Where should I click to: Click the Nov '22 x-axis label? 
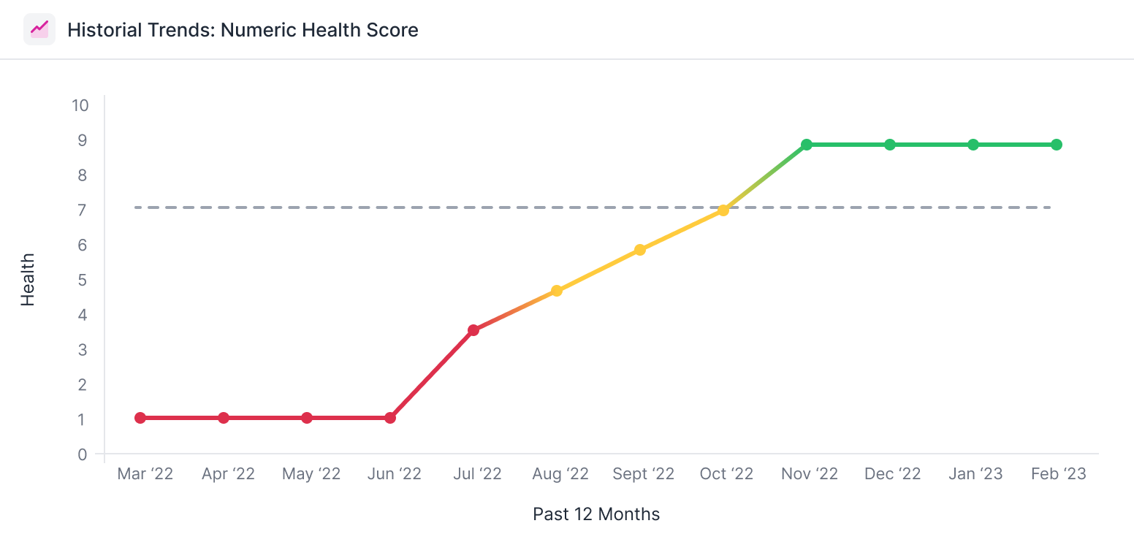(x=810, y=474)
